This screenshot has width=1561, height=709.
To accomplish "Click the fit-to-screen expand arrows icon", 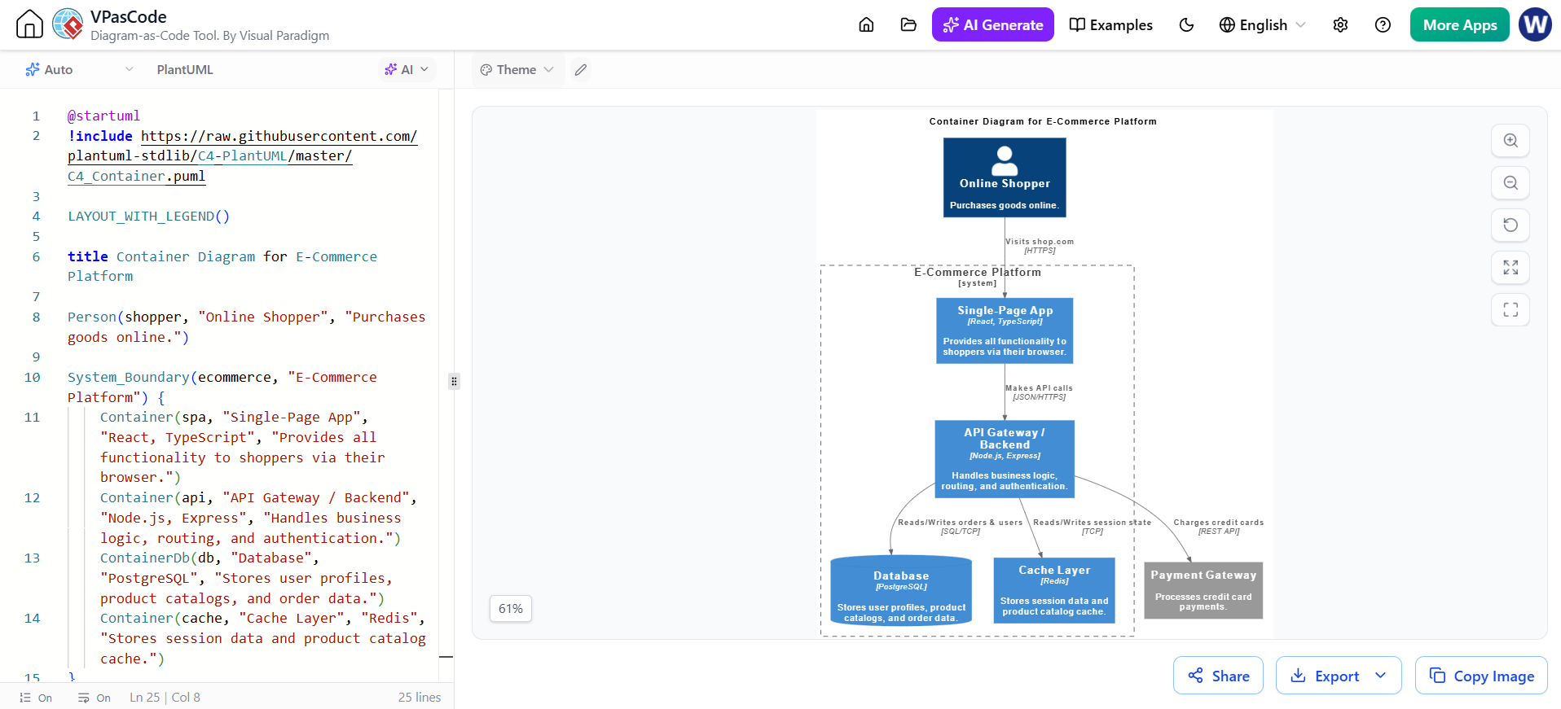I will (1510, 267).
